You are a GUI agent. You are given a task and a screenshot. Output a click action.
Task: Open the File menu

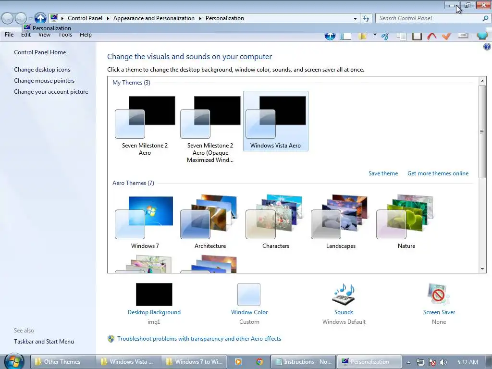click(x=9, y=35)
